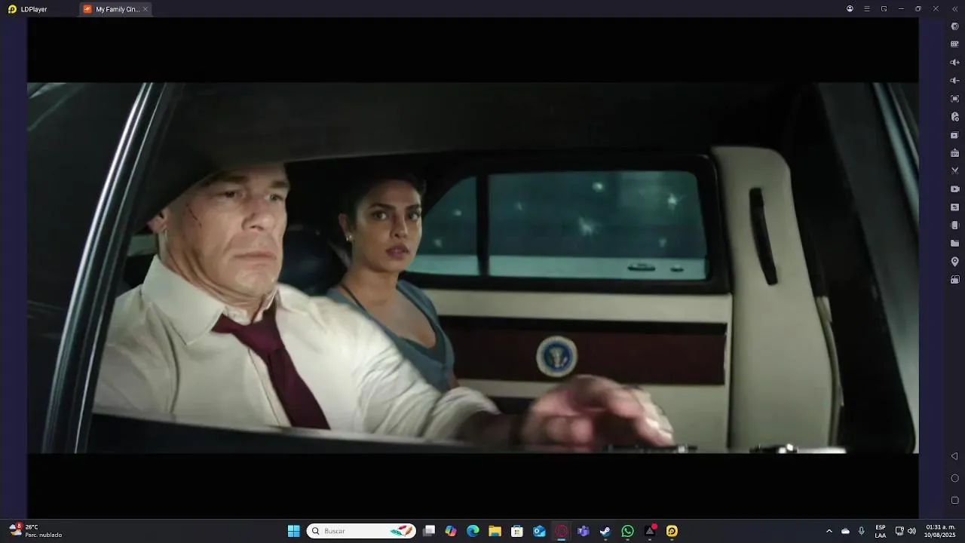Click the red circular app taskbar icon

pyautogui.click(x=561, y=531)
